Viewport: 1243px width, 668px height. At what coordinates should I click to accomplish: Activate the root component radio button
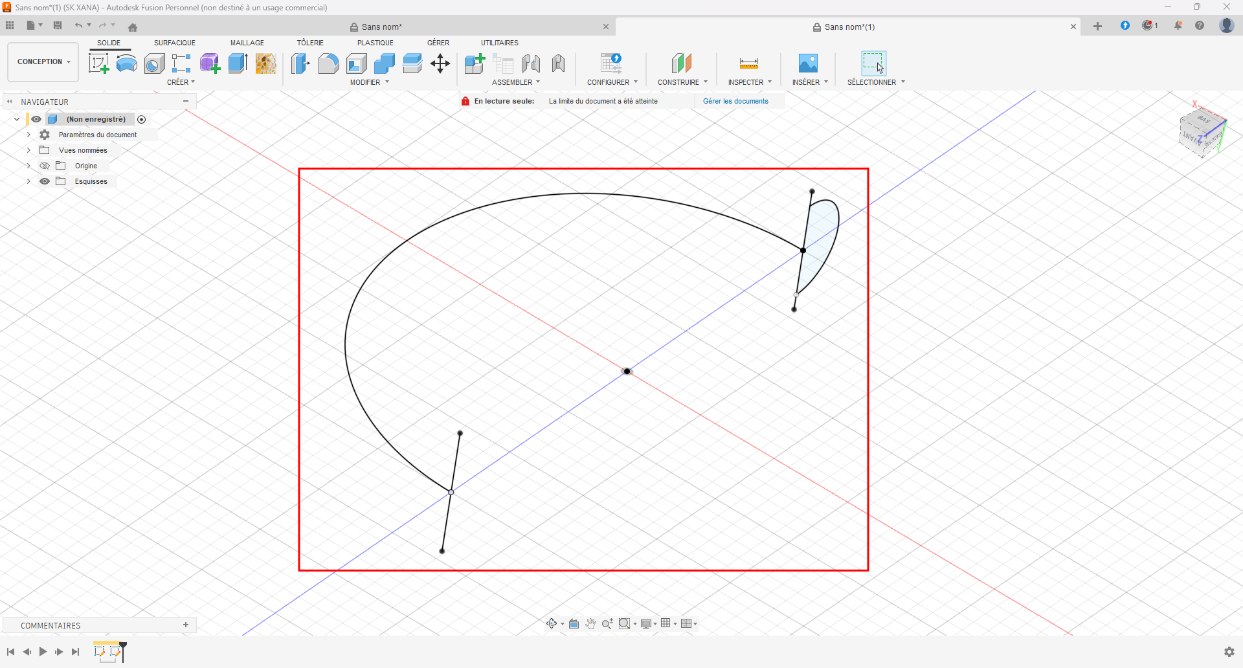142,119
